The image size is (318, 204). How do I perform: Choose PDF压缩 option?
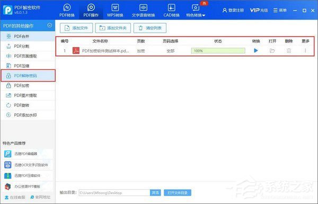(28, 66)
